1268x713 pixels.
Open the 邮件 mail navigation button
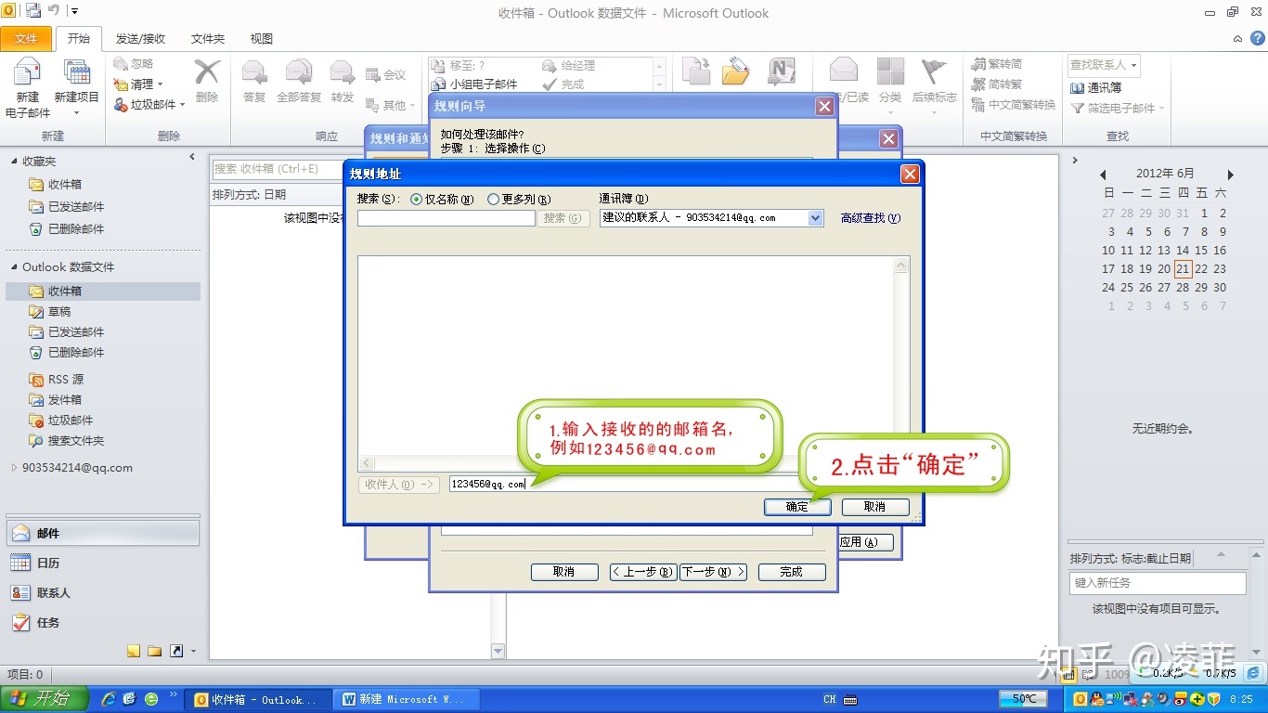[x=102, y=533]
